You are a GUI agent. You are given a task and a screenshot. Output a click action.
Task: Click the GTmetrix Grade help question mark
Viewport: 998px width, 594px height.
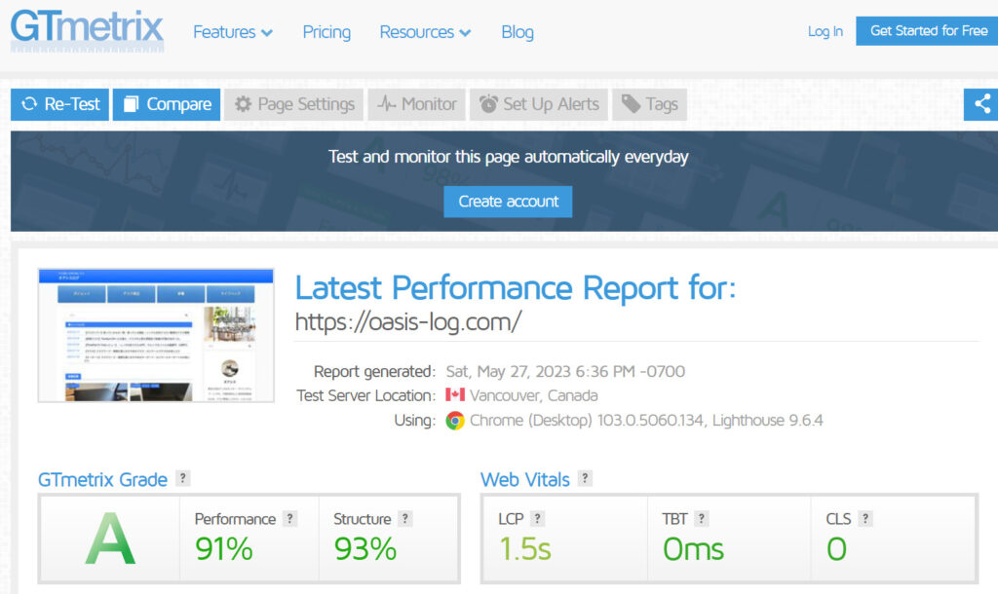[182, 478]
